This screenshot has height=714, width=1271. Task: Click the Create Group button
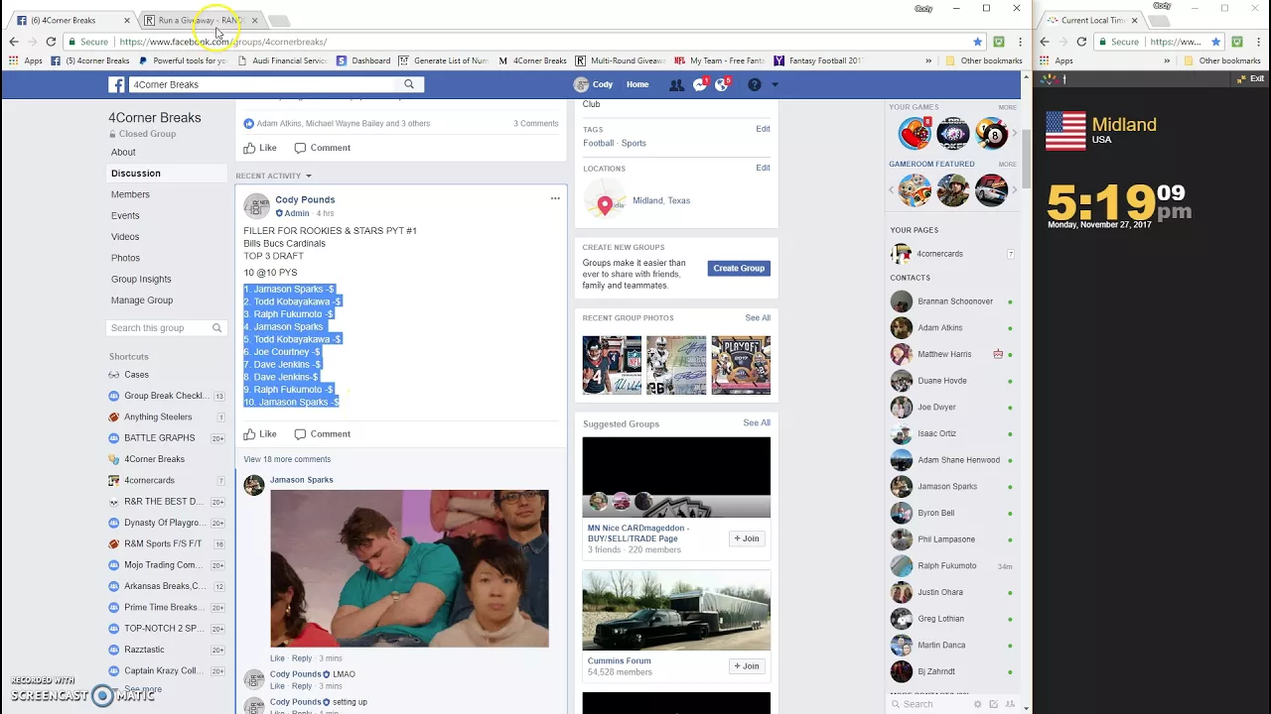coord(739,268)
